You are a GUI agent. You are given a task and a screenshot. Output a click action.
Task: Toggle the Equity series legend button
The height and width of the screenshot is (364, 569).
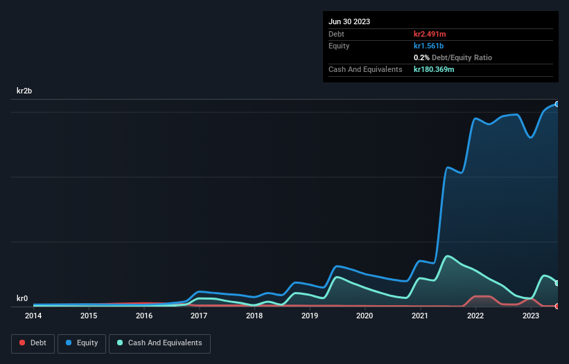[x=82, y=343]
